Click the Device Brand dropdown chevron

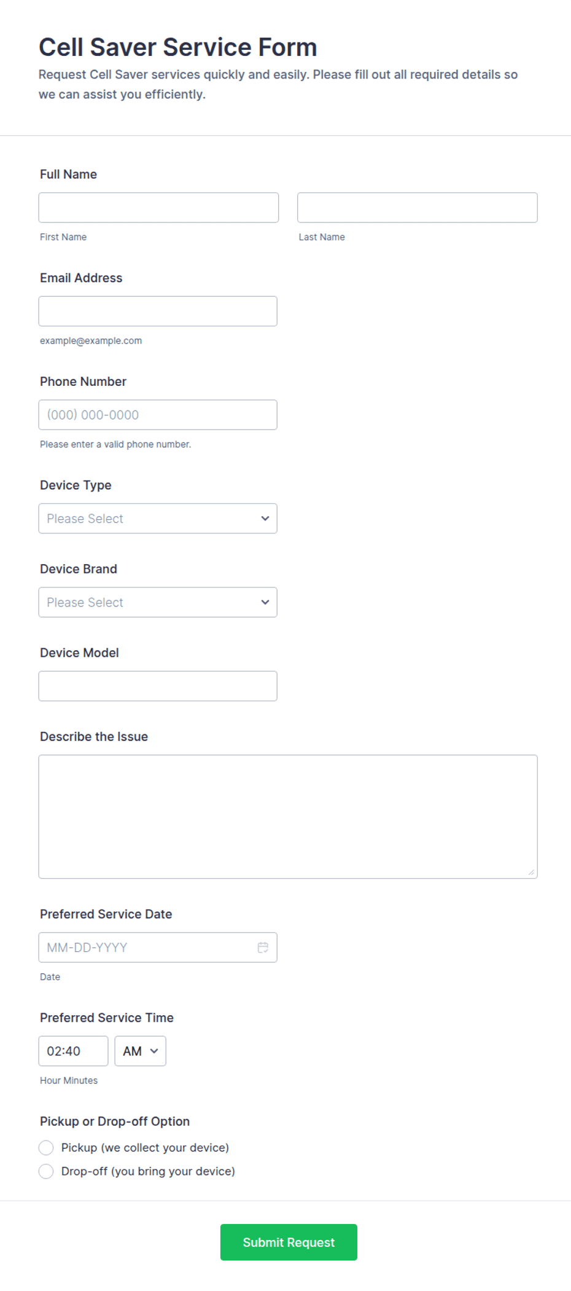[265, 602]
